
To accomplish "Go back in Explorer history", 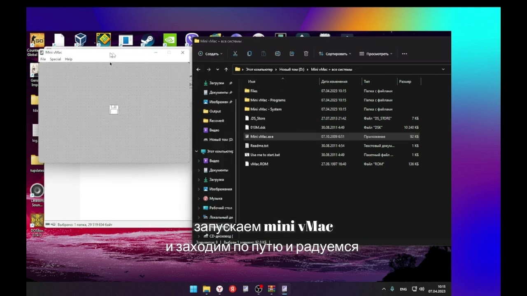I will (198, 69).
